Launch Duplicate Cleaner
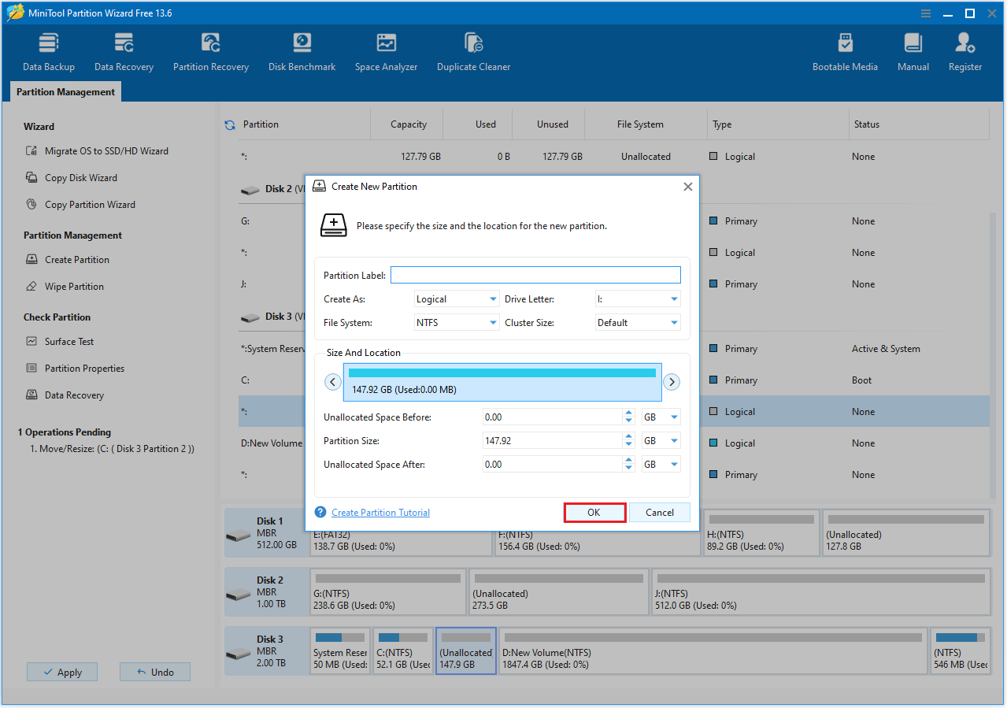Image resolution: width=1007 pixels, height=708 pixels. click(x=473, y=52)
